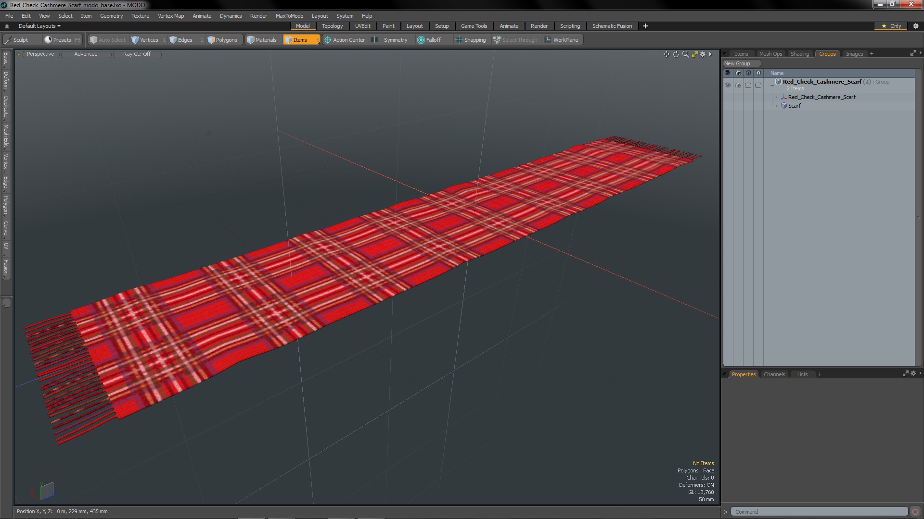Click the Command input field
The image size is (924, 519).
(x=818, y=512)
